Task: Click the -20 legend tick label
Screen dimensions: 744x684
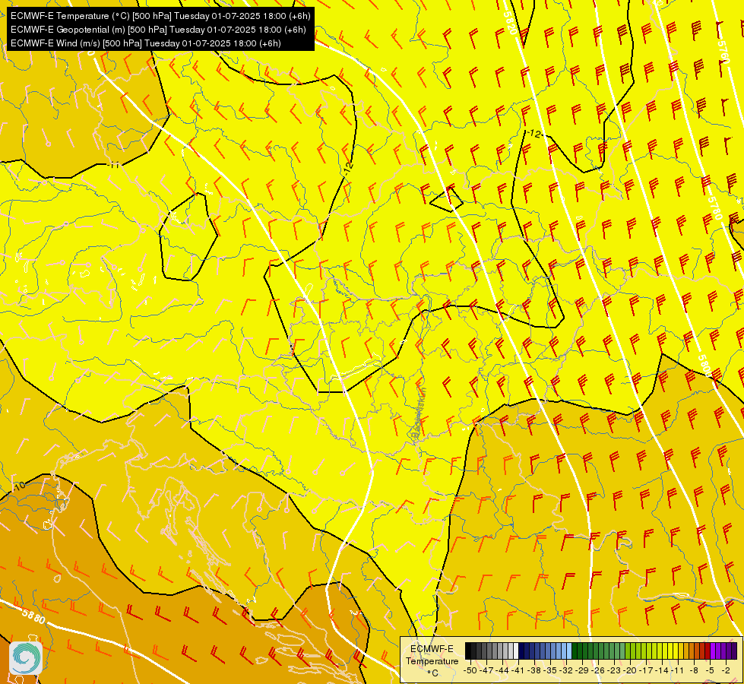Action: pyautogui.click(x=630, y=671)
